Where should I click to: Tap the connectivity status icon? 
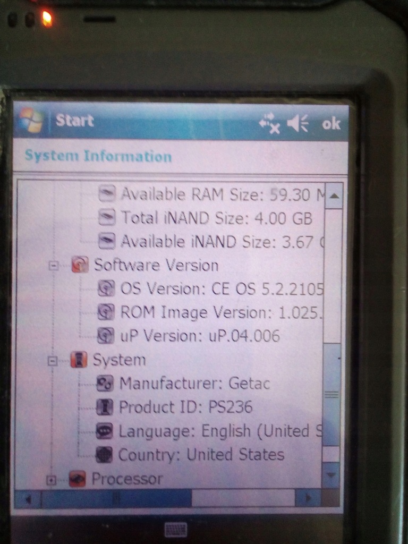tap(269, 123)
